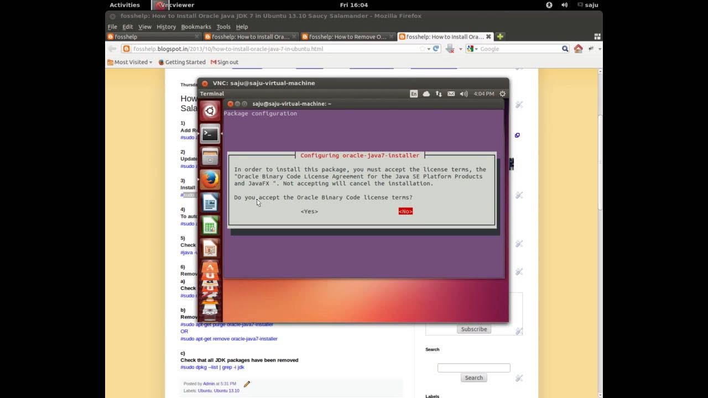Open network indicator in VNC panel
This screenshot has height=398, width=708.
pos(439,94)
